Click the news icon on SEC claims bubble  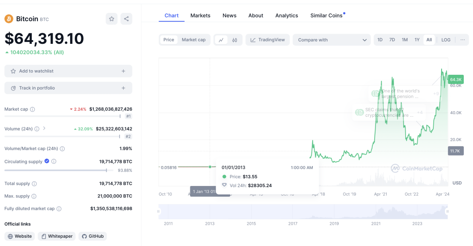pyautogui.click(x=359, y=113)
